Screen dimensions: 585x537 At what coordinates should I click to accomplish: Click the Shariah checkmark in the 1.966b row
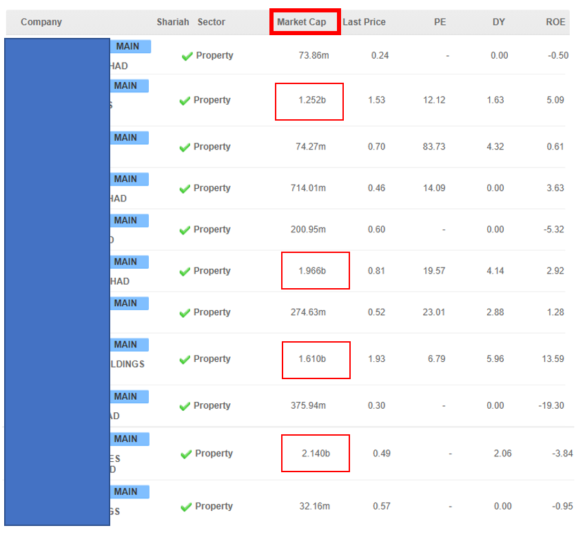click(x=185, y=272)
